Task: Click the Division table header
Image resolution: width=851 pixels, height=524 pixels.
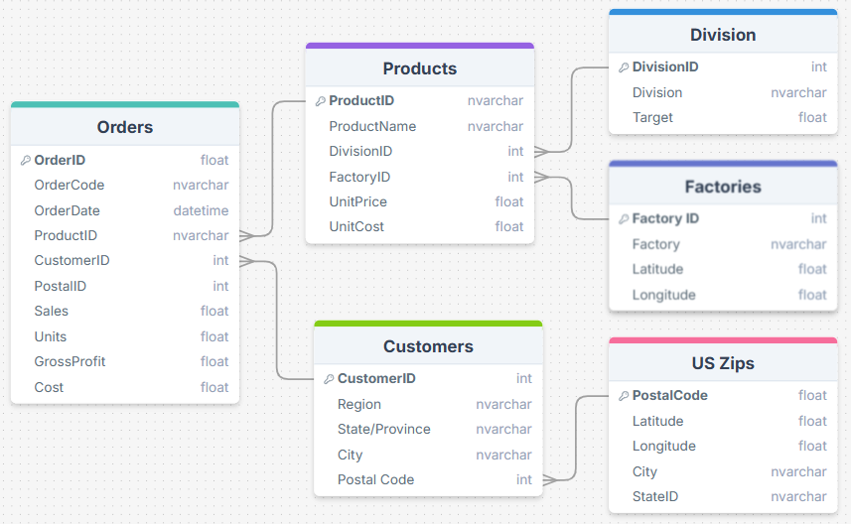Action: point(722,35)
